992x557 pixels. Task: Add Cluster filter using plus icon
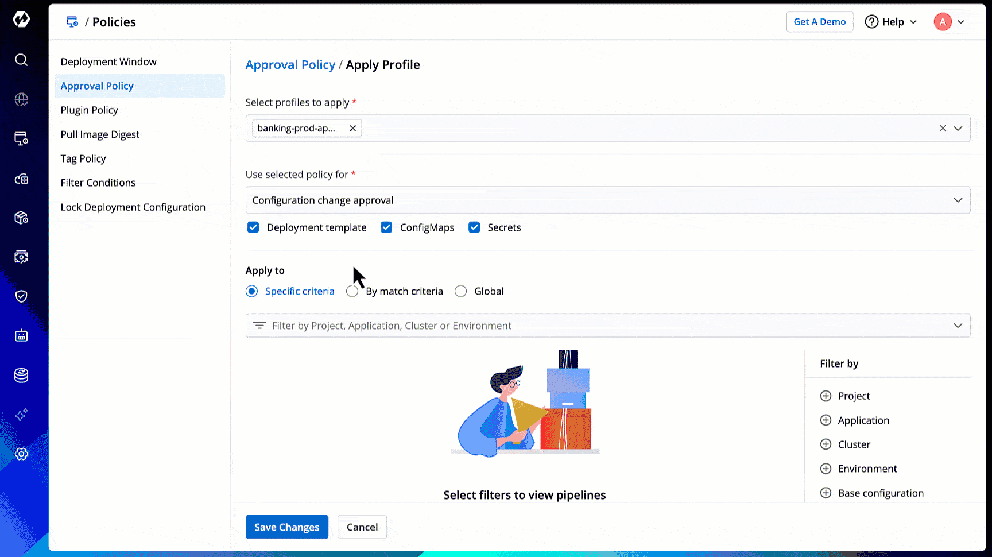(826, 444)
